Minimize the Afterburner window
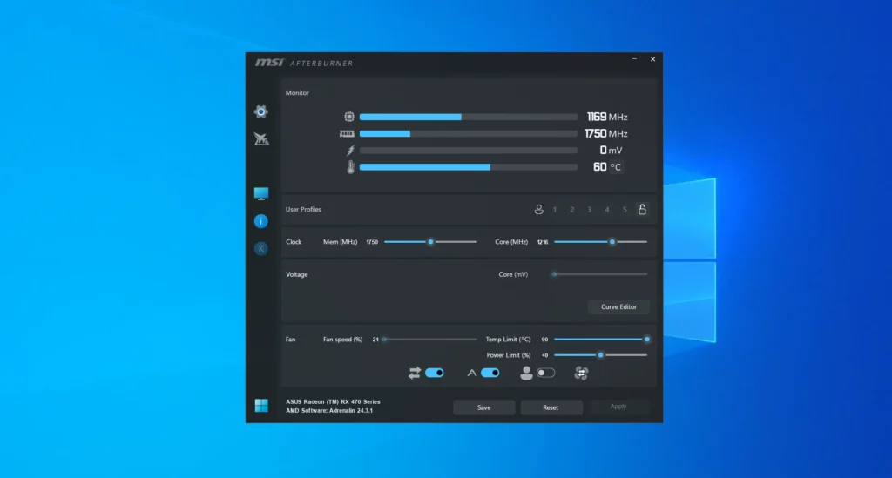The image size is (892, 478). [634, 59]
